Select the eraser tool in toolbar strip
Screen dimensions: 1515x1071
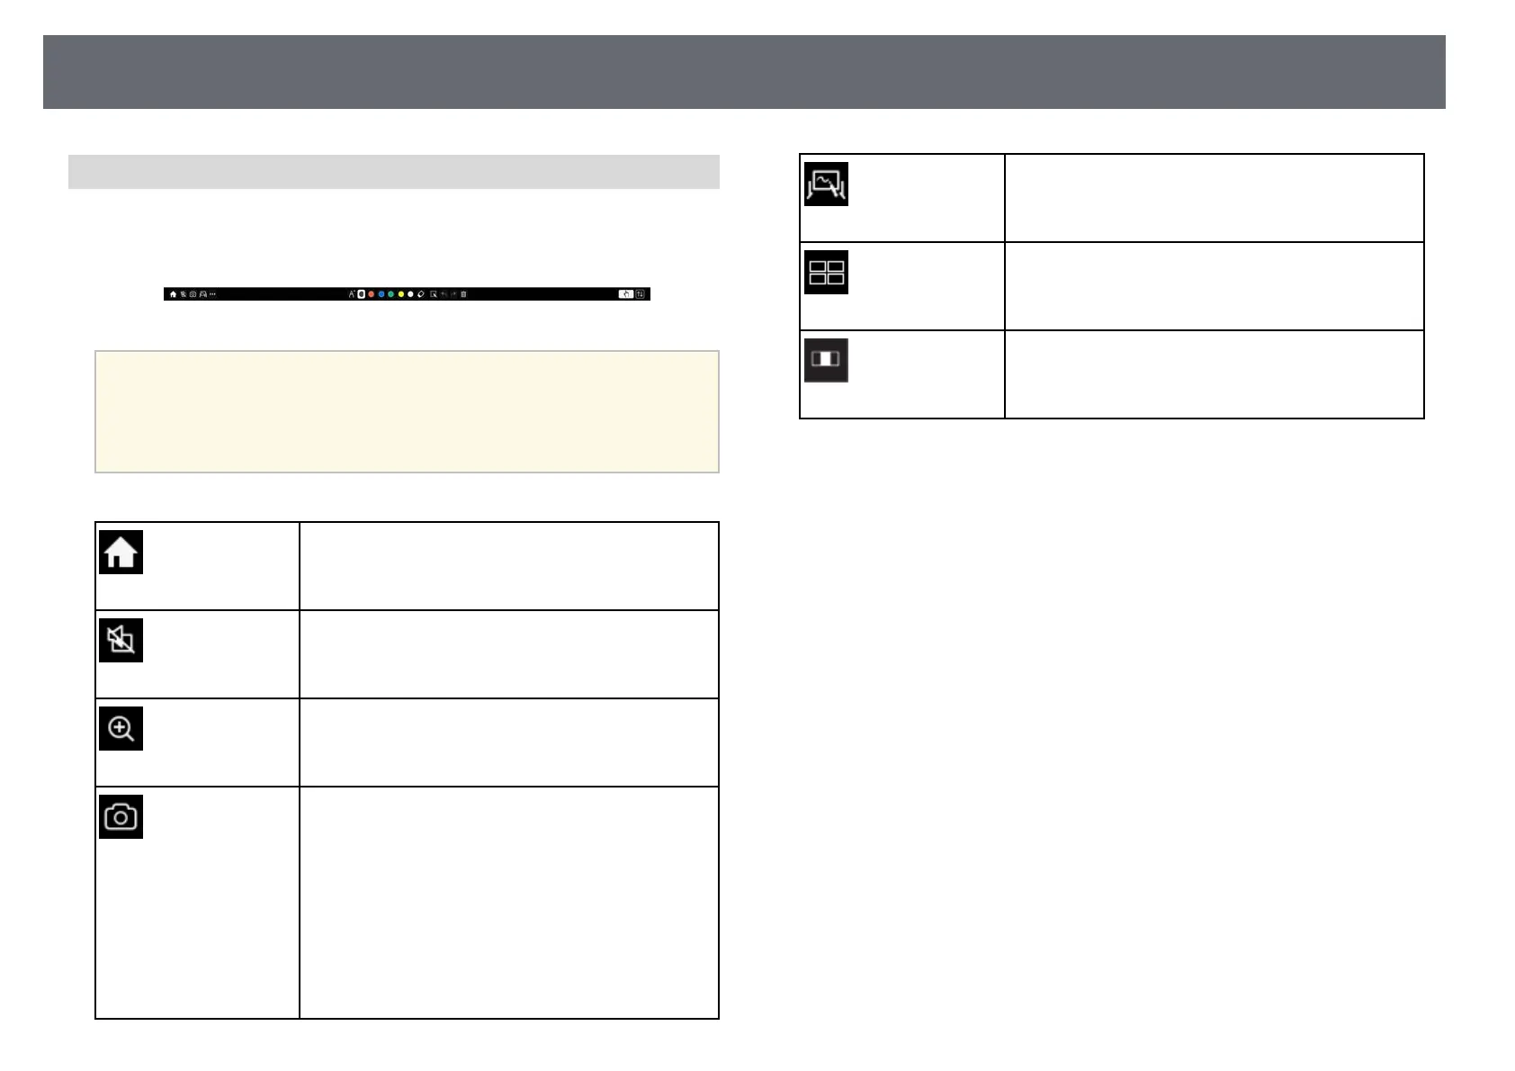pyautogui.click(x=420, y=294)
